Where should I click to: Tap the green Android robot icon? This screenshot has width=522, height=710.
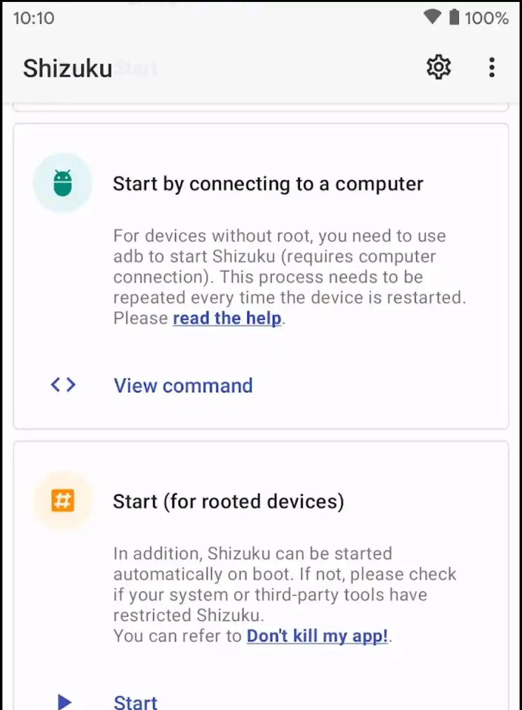click(x=62, y=183)
